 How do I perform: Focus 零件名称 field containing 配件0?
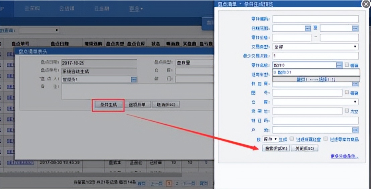[304, 65]
